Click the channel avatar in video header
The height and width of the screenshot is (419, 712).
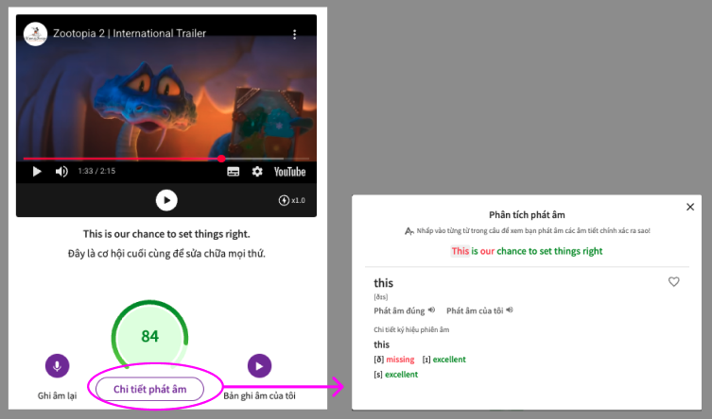pyautogui.click(x=36, y=34)
